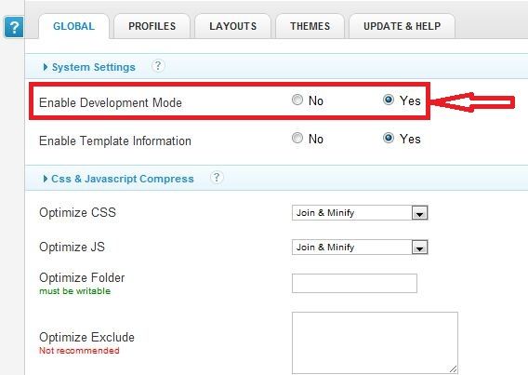Open help tooltip beside Css & Javascript Compress
This screenshot has height=375, width=528.
pyautogui.click(x=217, y=177)
